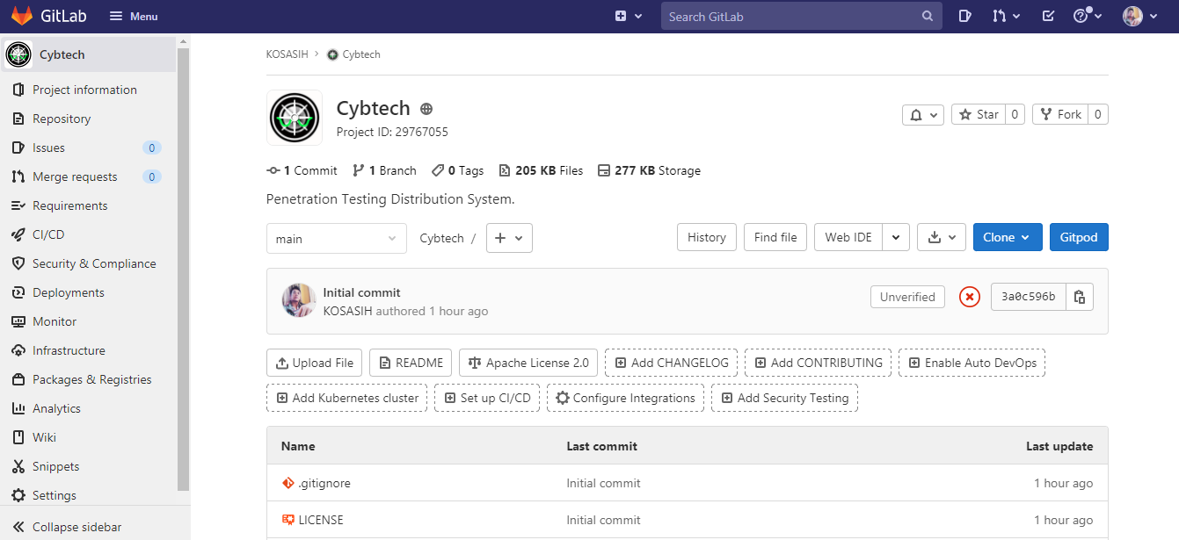Click the Deployments sidebar icon
Viewport: 1179px width, 540px height.
[x=18, y=292]
